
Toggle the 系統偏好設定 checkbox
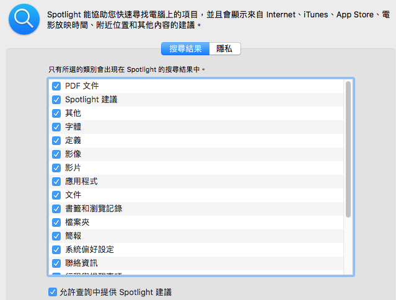[56, 250]
